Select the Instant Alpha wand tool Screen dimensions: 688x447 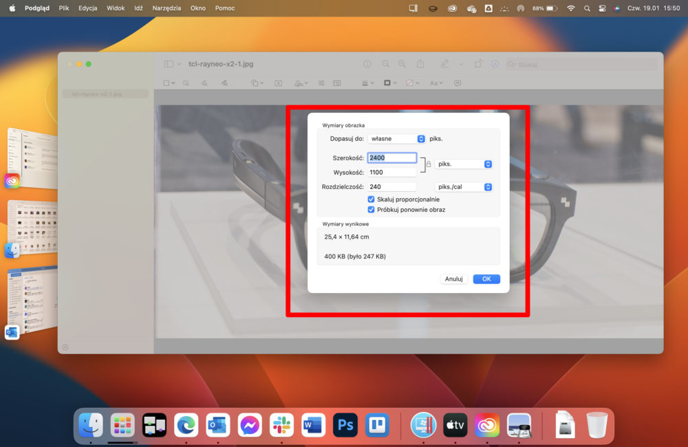(x=186, y=83)
